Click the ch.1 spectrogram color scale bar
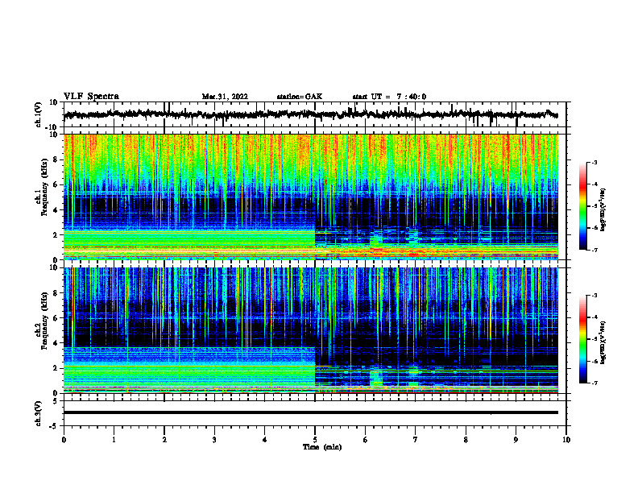The height and width of the screenshot is (493, 638). (x=582, y=206)
